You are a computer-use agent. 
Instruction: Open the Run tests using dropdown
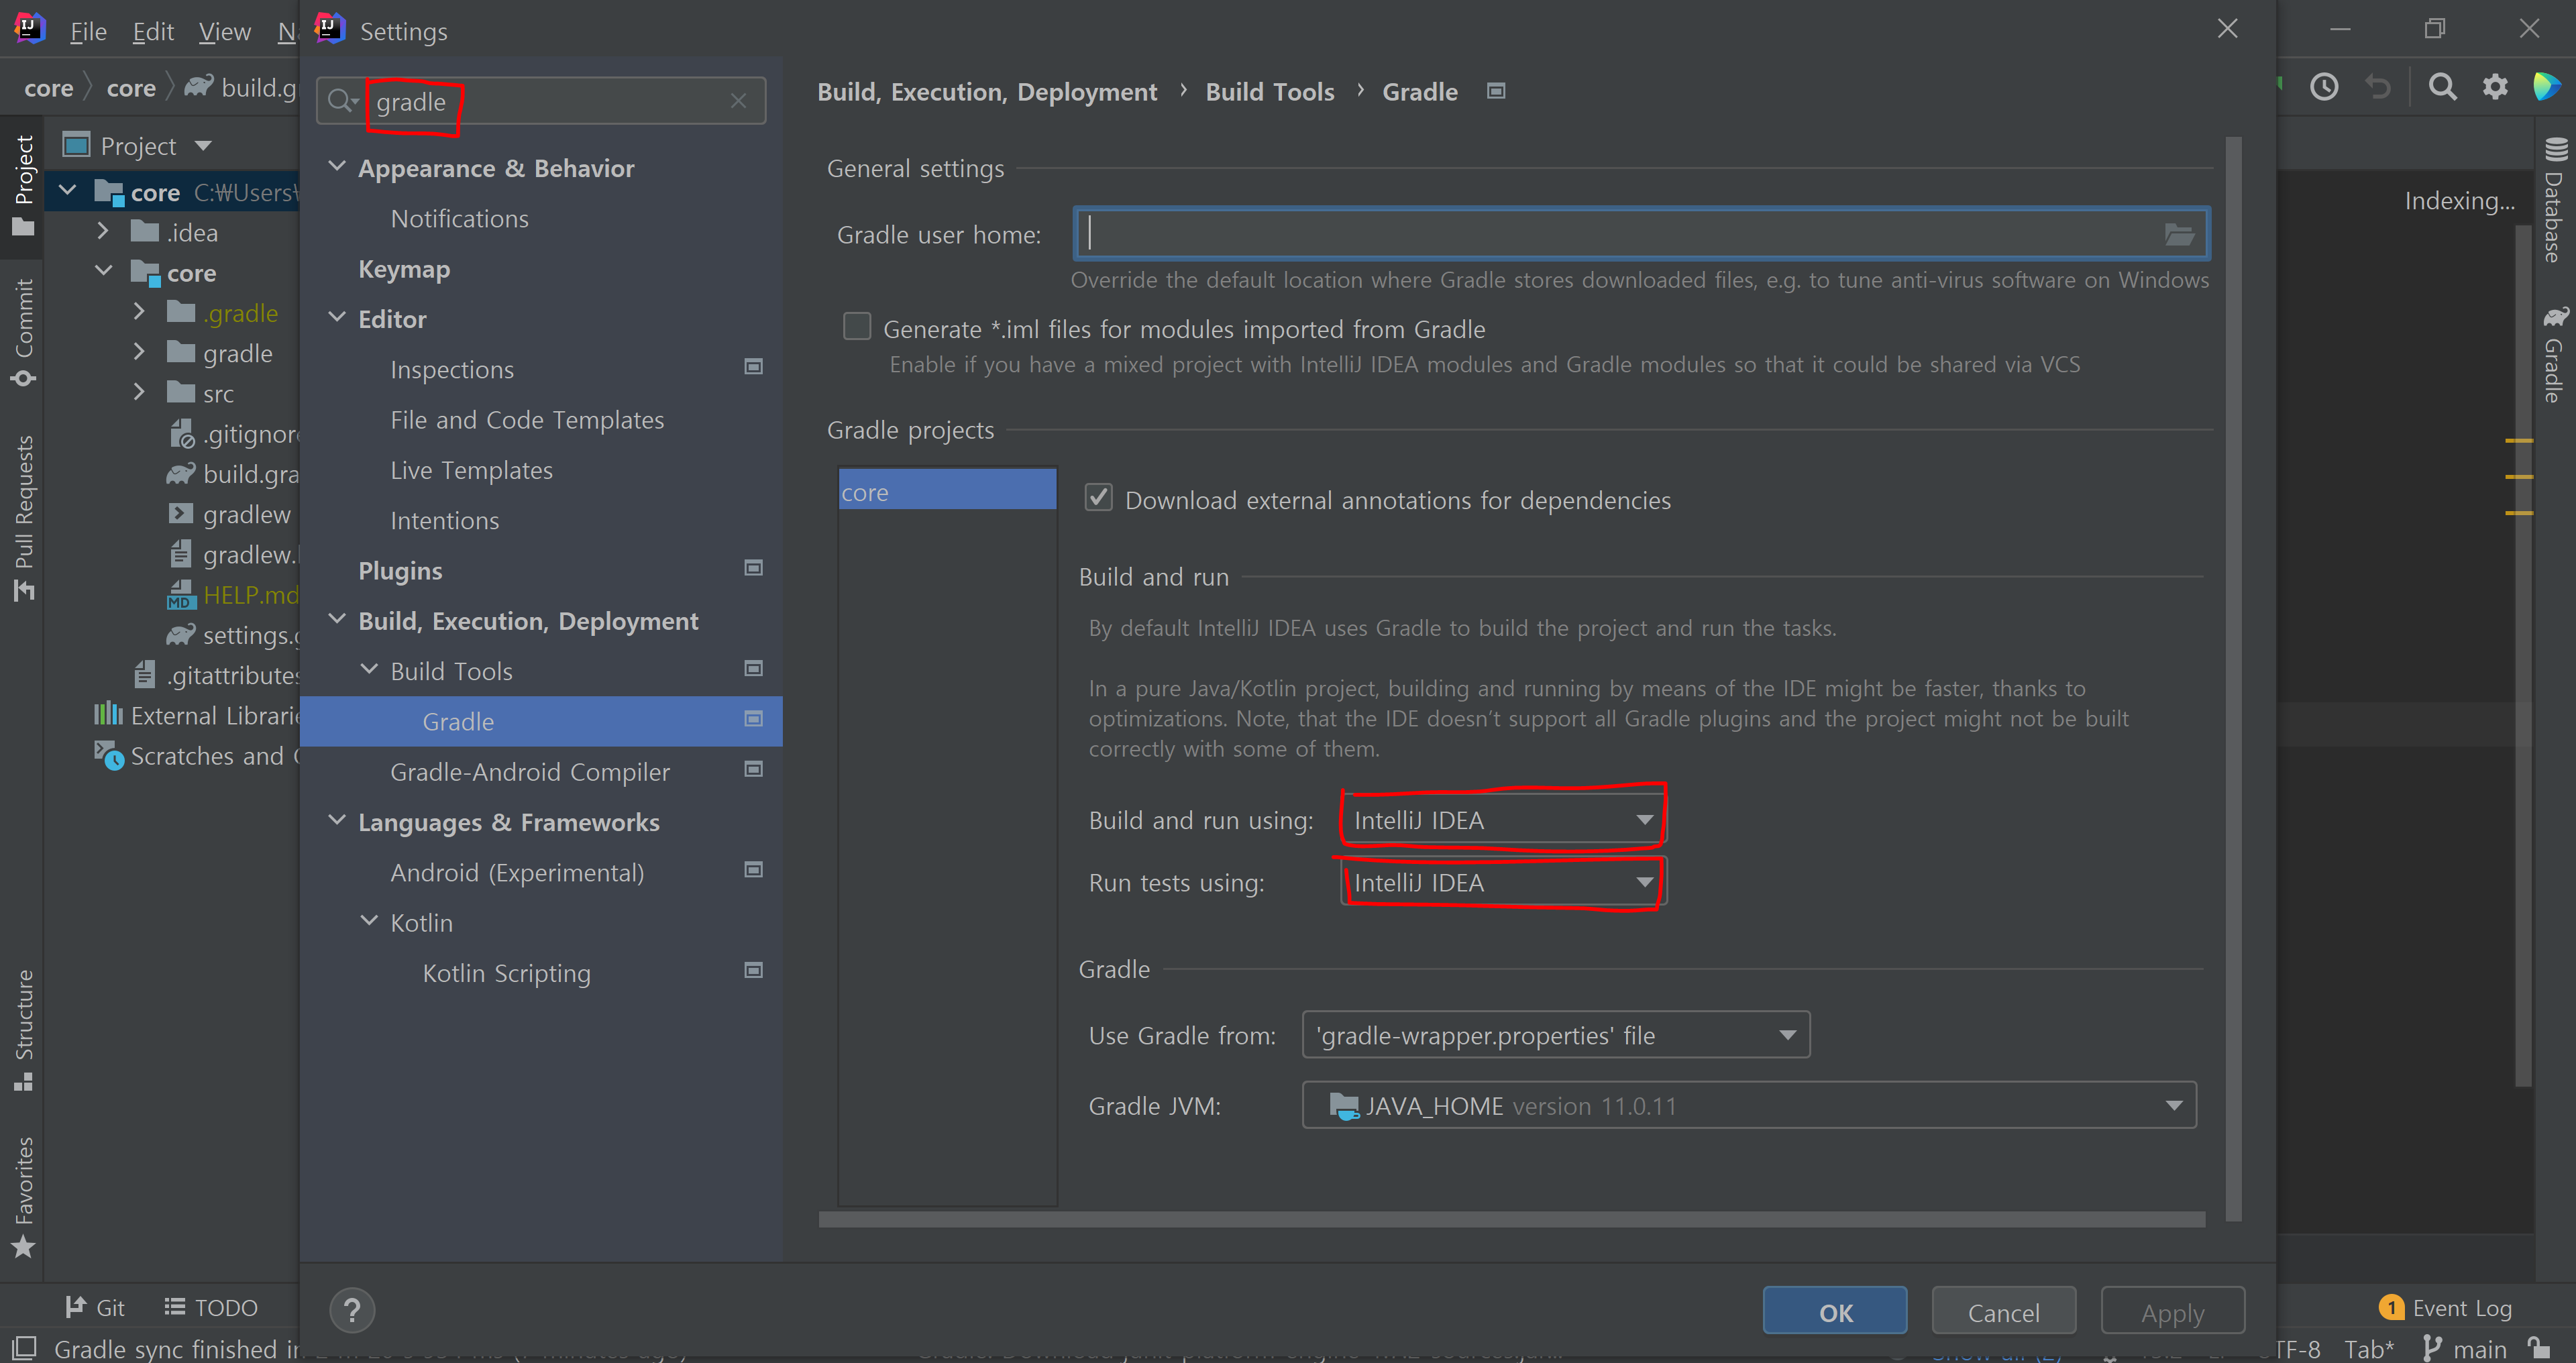coord(1503,882)
